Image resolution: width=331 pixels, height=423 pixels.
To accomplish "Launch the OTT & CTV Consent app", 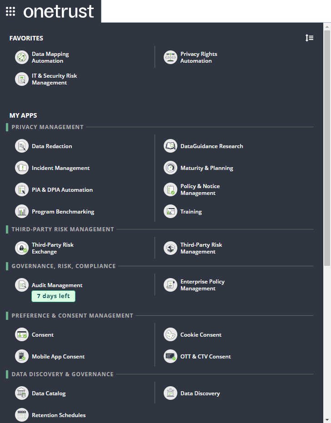I will point(170,356).
